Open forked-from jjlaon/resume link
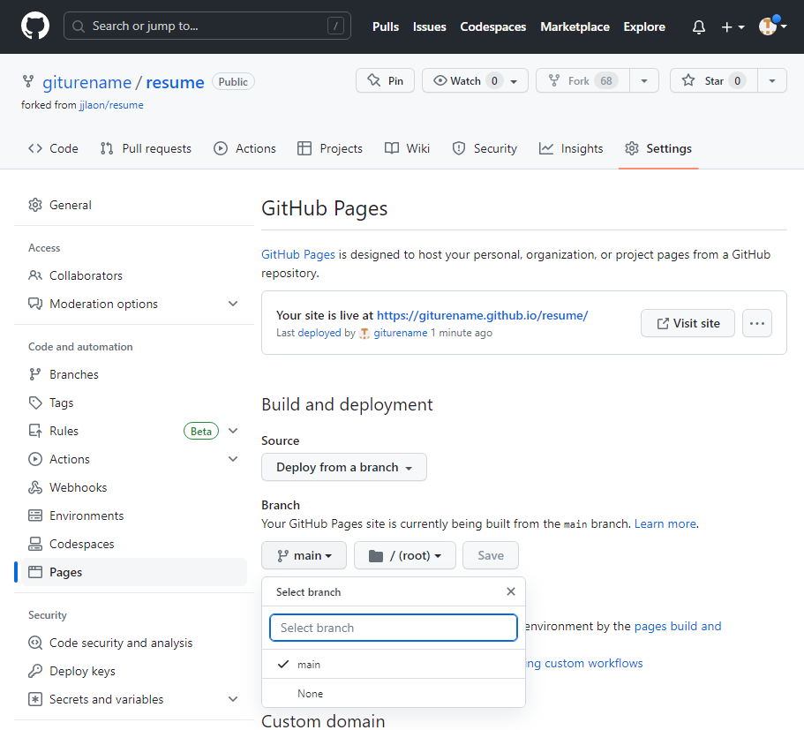Image resolution: width=804 pixels, height=730 pixels. (x=111, y=105)
